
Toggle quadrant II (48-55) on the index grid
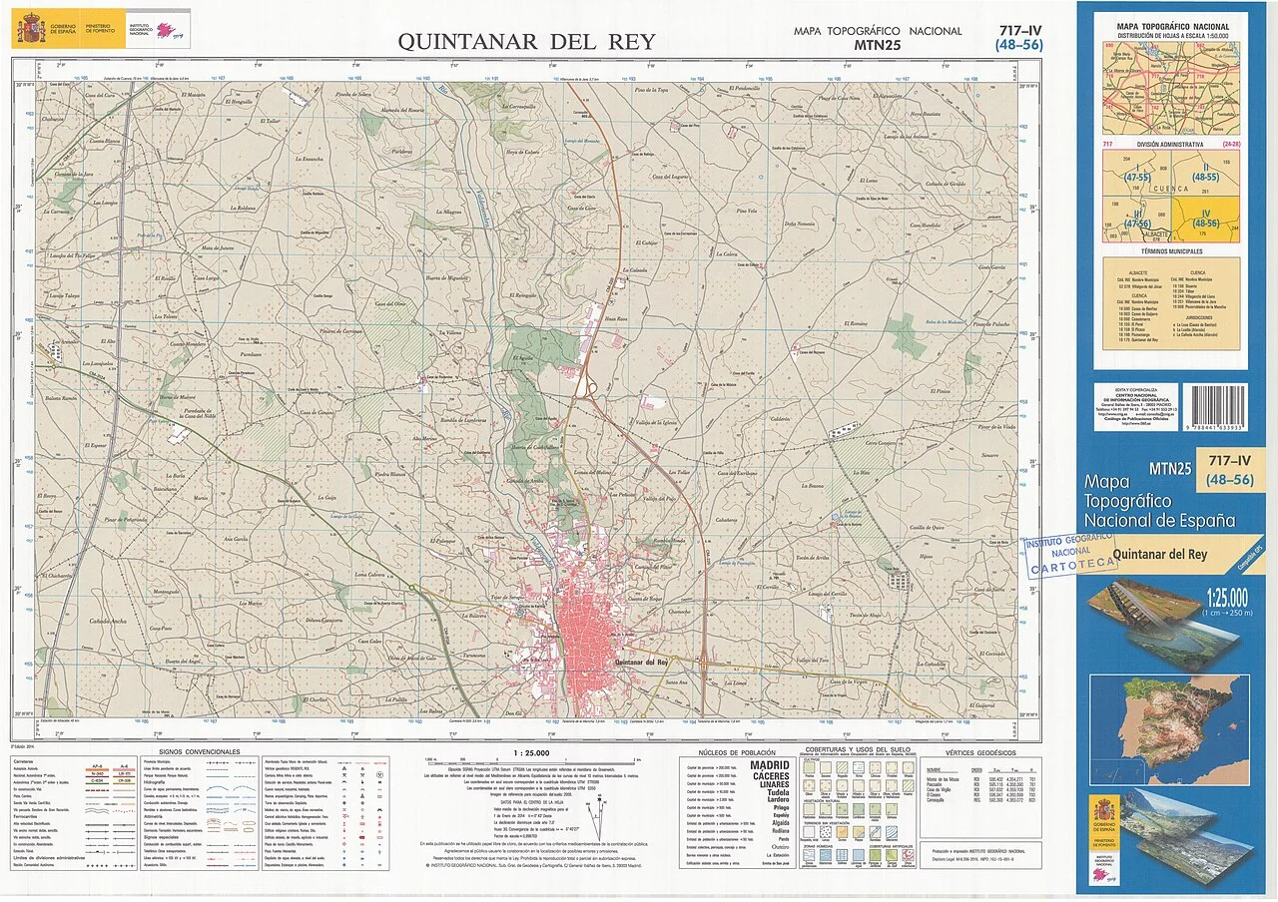pyautogui.click(x=1206, y=172)
